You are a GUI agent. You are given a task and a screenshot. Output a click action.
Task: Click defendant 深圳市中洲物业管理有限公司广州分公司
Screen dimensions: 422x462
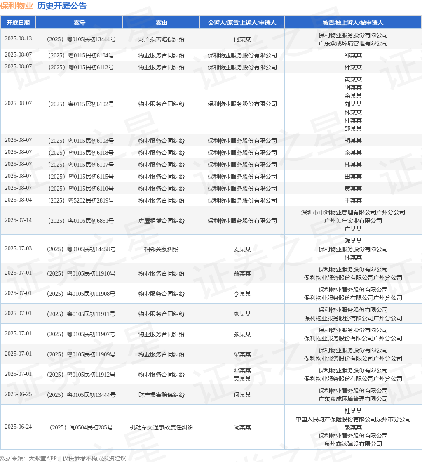pos(353,212)
